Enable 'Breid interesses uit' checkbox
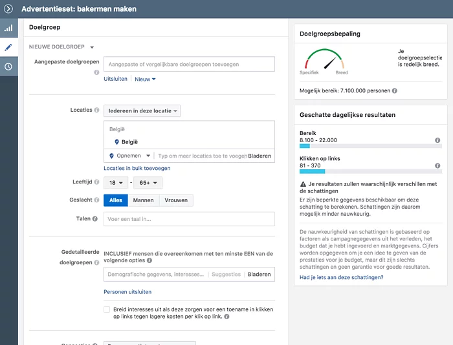453x345 pixels. (107, 309)
